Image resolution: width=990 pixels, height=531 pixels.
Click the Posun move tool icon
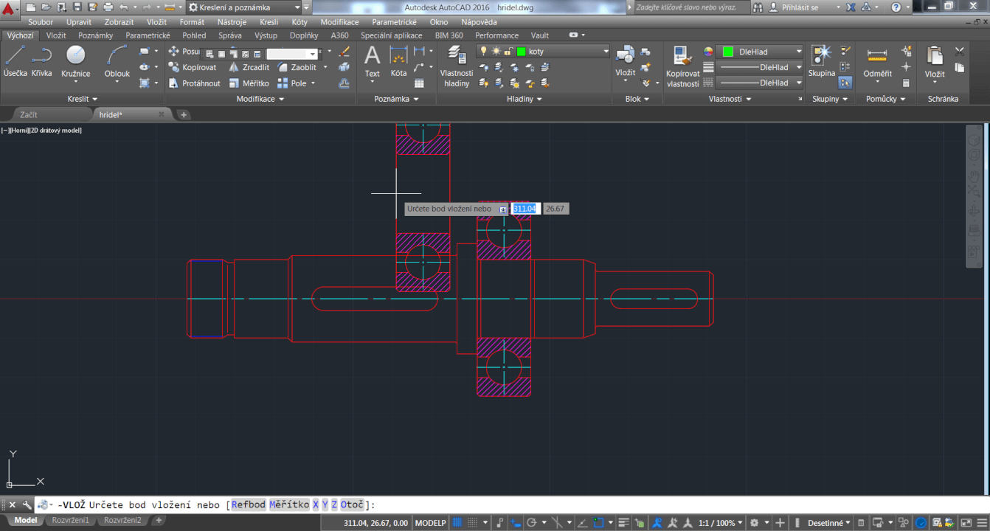(174, 51)
